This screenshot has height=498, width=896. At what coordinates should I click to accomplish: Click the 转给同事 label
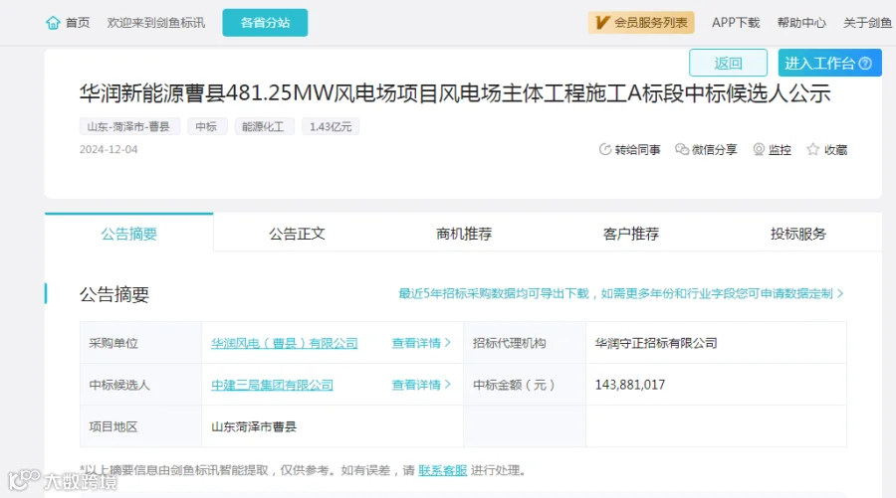638,149
